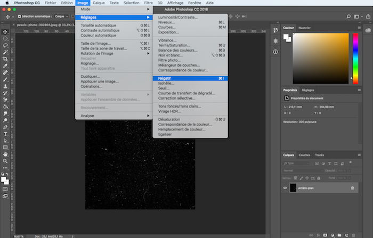This screenshot has width=373, height=238.
Task: Toggle Sélection automatique checkbox
Action: pyautogui.click(x=20, y=17)
